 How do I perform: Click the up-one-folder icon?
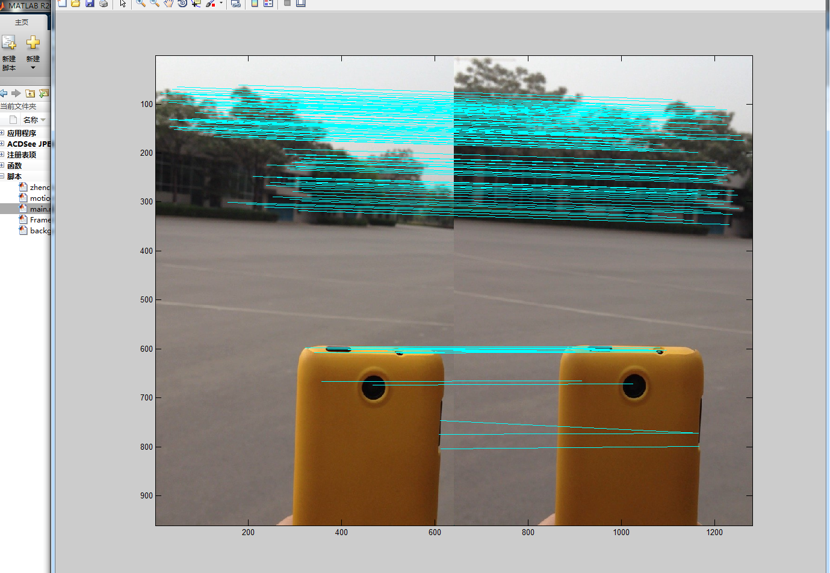tap(30, 93)
